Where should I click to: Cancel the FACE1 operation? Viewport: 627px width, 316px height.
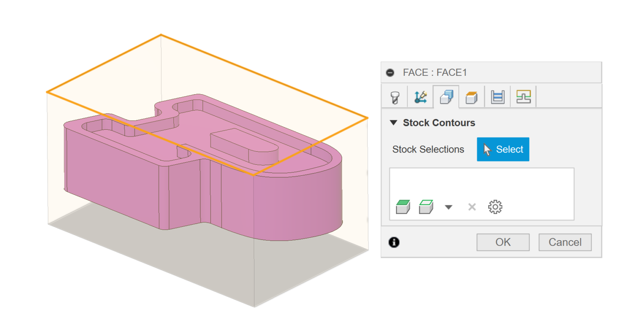tap(565, 242)
